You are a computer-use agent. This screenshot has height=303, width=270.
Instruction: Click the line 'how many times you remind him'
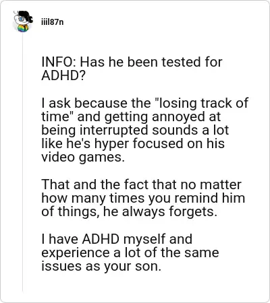[143, 198]
